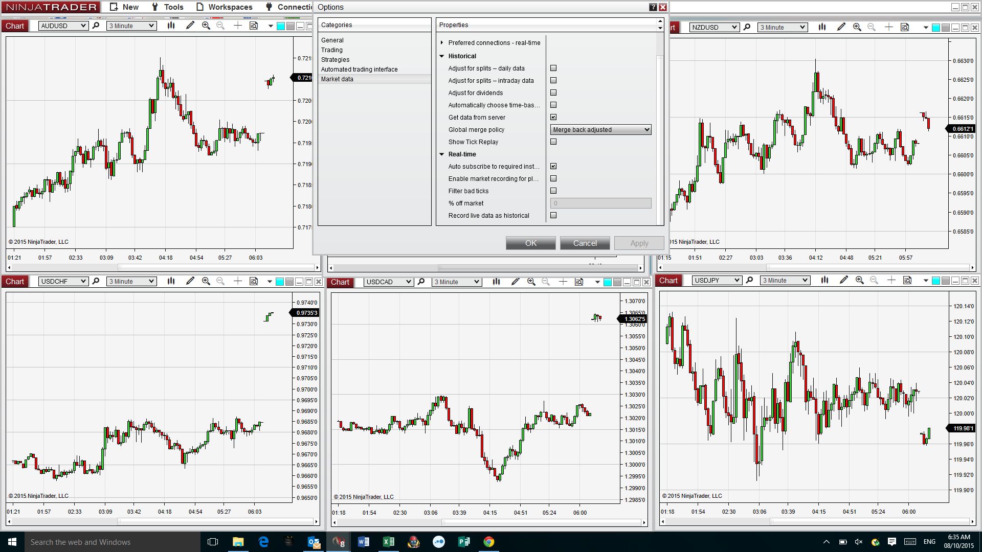Open data box icon on USDJPY chart
This screenshot has width=982, height=552.
point(907,280)
